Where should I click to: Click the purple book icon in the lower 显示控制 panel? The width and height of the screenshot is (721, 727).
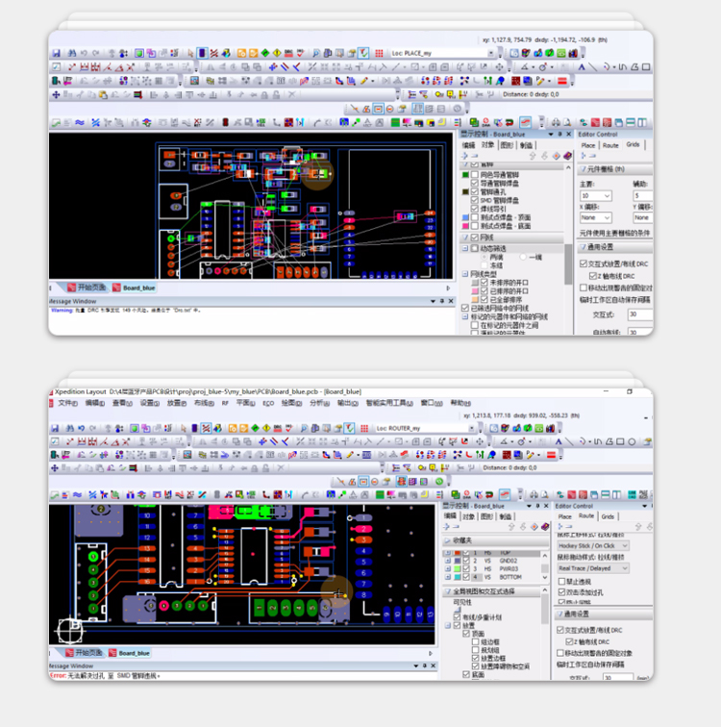[x=545, y=527]
